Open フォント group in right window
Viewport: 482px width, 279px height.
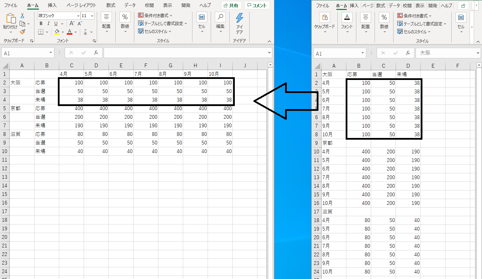[347, 23]
